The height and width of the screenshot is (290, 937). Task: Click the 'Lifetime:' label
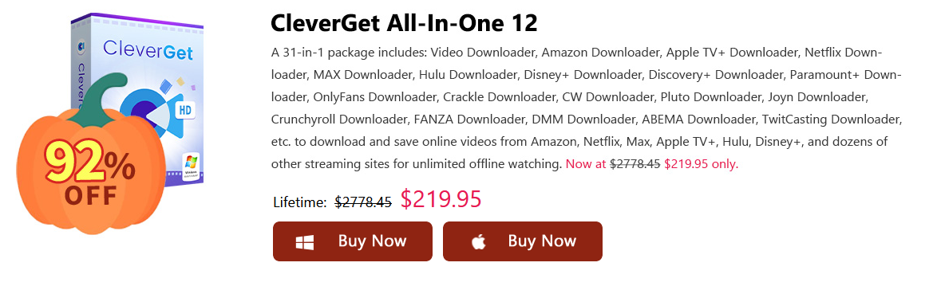click(299, 202)
